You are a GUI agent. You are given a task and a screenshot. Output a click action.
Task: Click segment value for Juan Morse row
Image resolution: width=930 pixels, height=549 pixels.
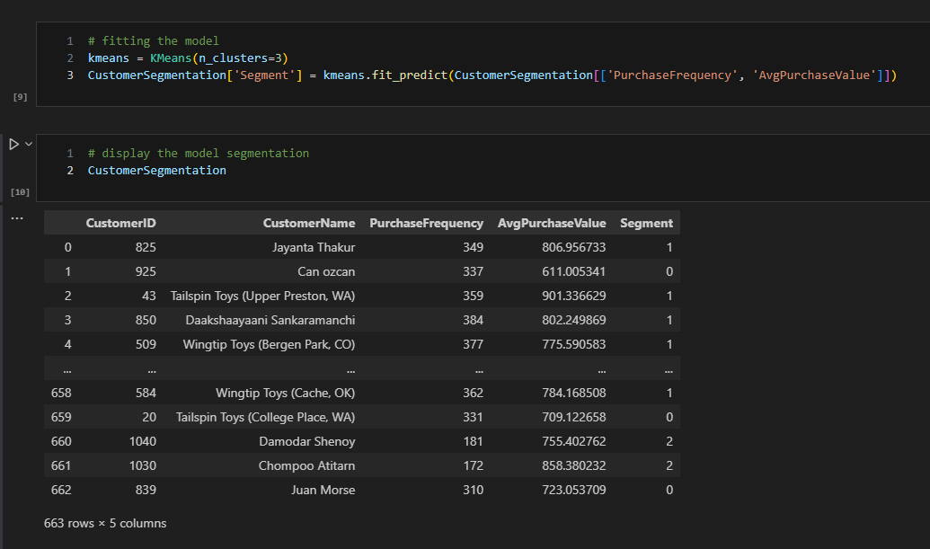(669, 491)
